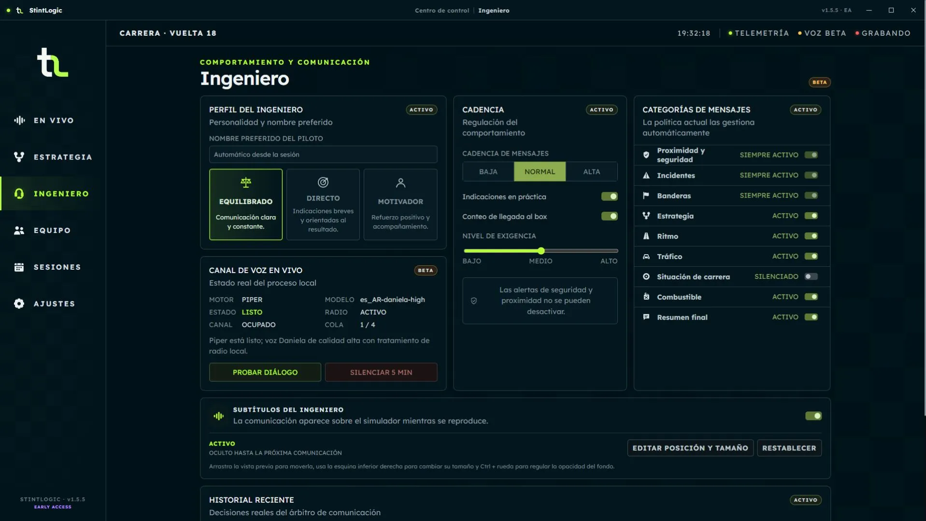The width and height of the screenshot is (926, 521).
Task: Click the shield icon beside Proximidad y seguridad
Action: tap(646, 155)
